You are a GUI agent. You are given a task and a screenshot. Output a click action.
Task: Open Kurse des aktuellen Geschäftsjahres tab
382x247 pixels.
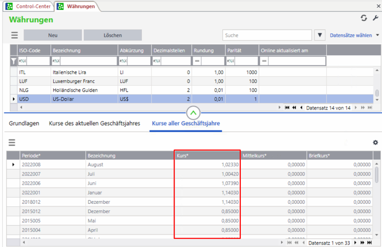[95, 123]
